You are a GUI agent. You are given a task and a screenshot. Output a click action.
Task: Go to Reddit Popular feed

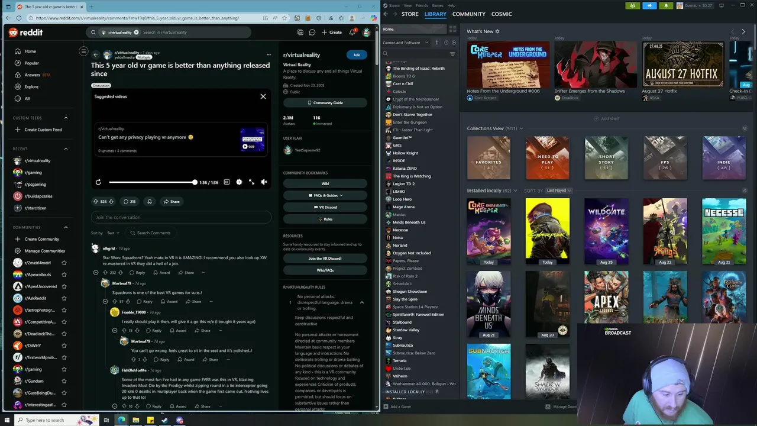tap(31, 63)
